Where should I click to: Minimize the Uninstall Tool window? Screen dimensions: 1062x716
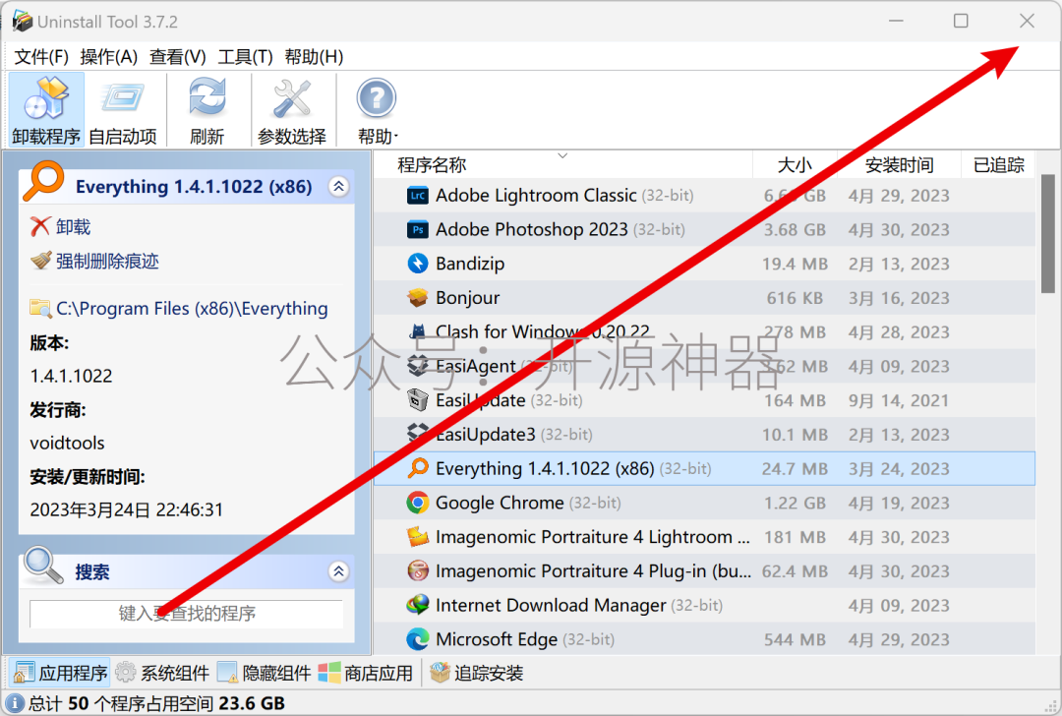click(x=896, y=21)
